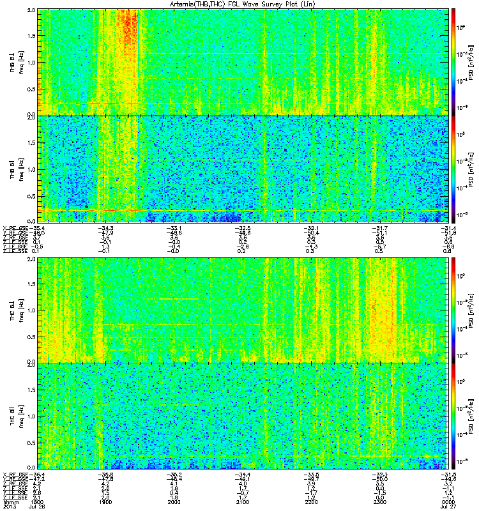Click the PSD color bar beside the THB B-parallel panel

[x=453, y=169]
